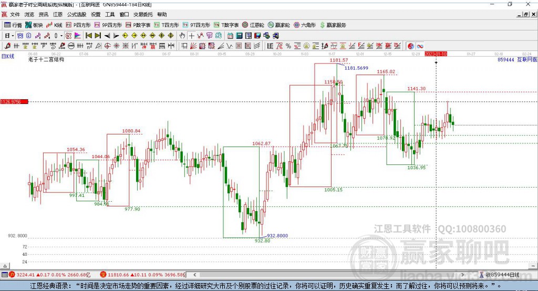The image size is (538, 291).
Task: Open the calendar icon
Action: point(230,36)
